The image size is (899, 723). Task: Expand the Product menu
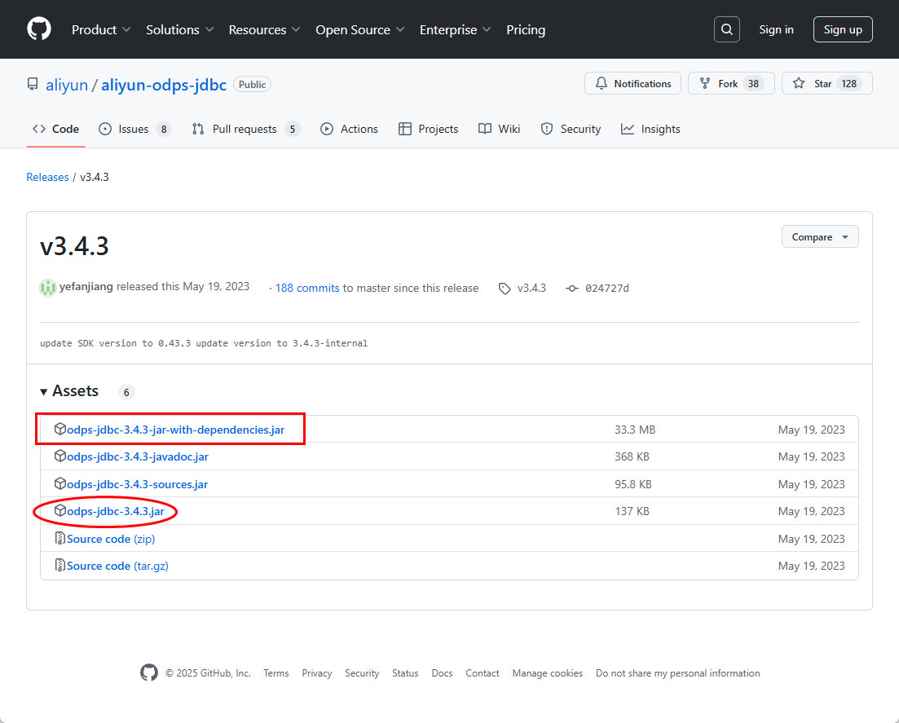[101, 30]
